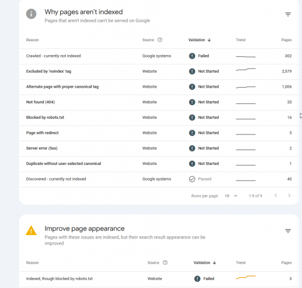Viewport: 302px width, 288px height.
Task: Open rows per page dropdown
Action: coord(231,196)
